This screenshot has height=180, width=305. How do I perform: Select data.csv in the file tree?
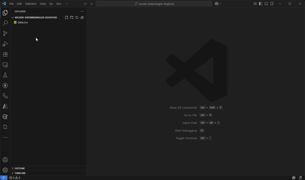tap(23, 22)
